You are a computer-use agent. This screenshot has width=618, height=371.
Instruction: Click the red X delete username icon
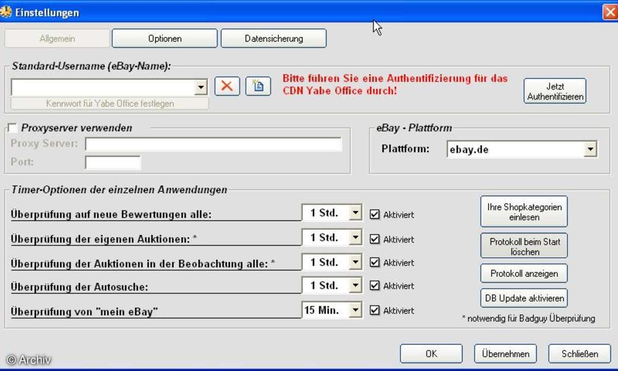tap(227, 86)
